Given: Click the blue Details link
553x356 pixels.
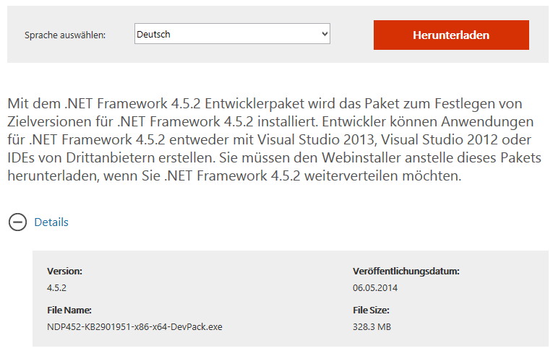Looking at the screenshot, I should click(x=51, y=222).
